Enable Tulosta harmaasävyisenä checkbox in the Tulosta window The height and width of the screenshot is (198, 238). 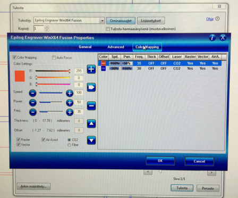pos(108,29)
